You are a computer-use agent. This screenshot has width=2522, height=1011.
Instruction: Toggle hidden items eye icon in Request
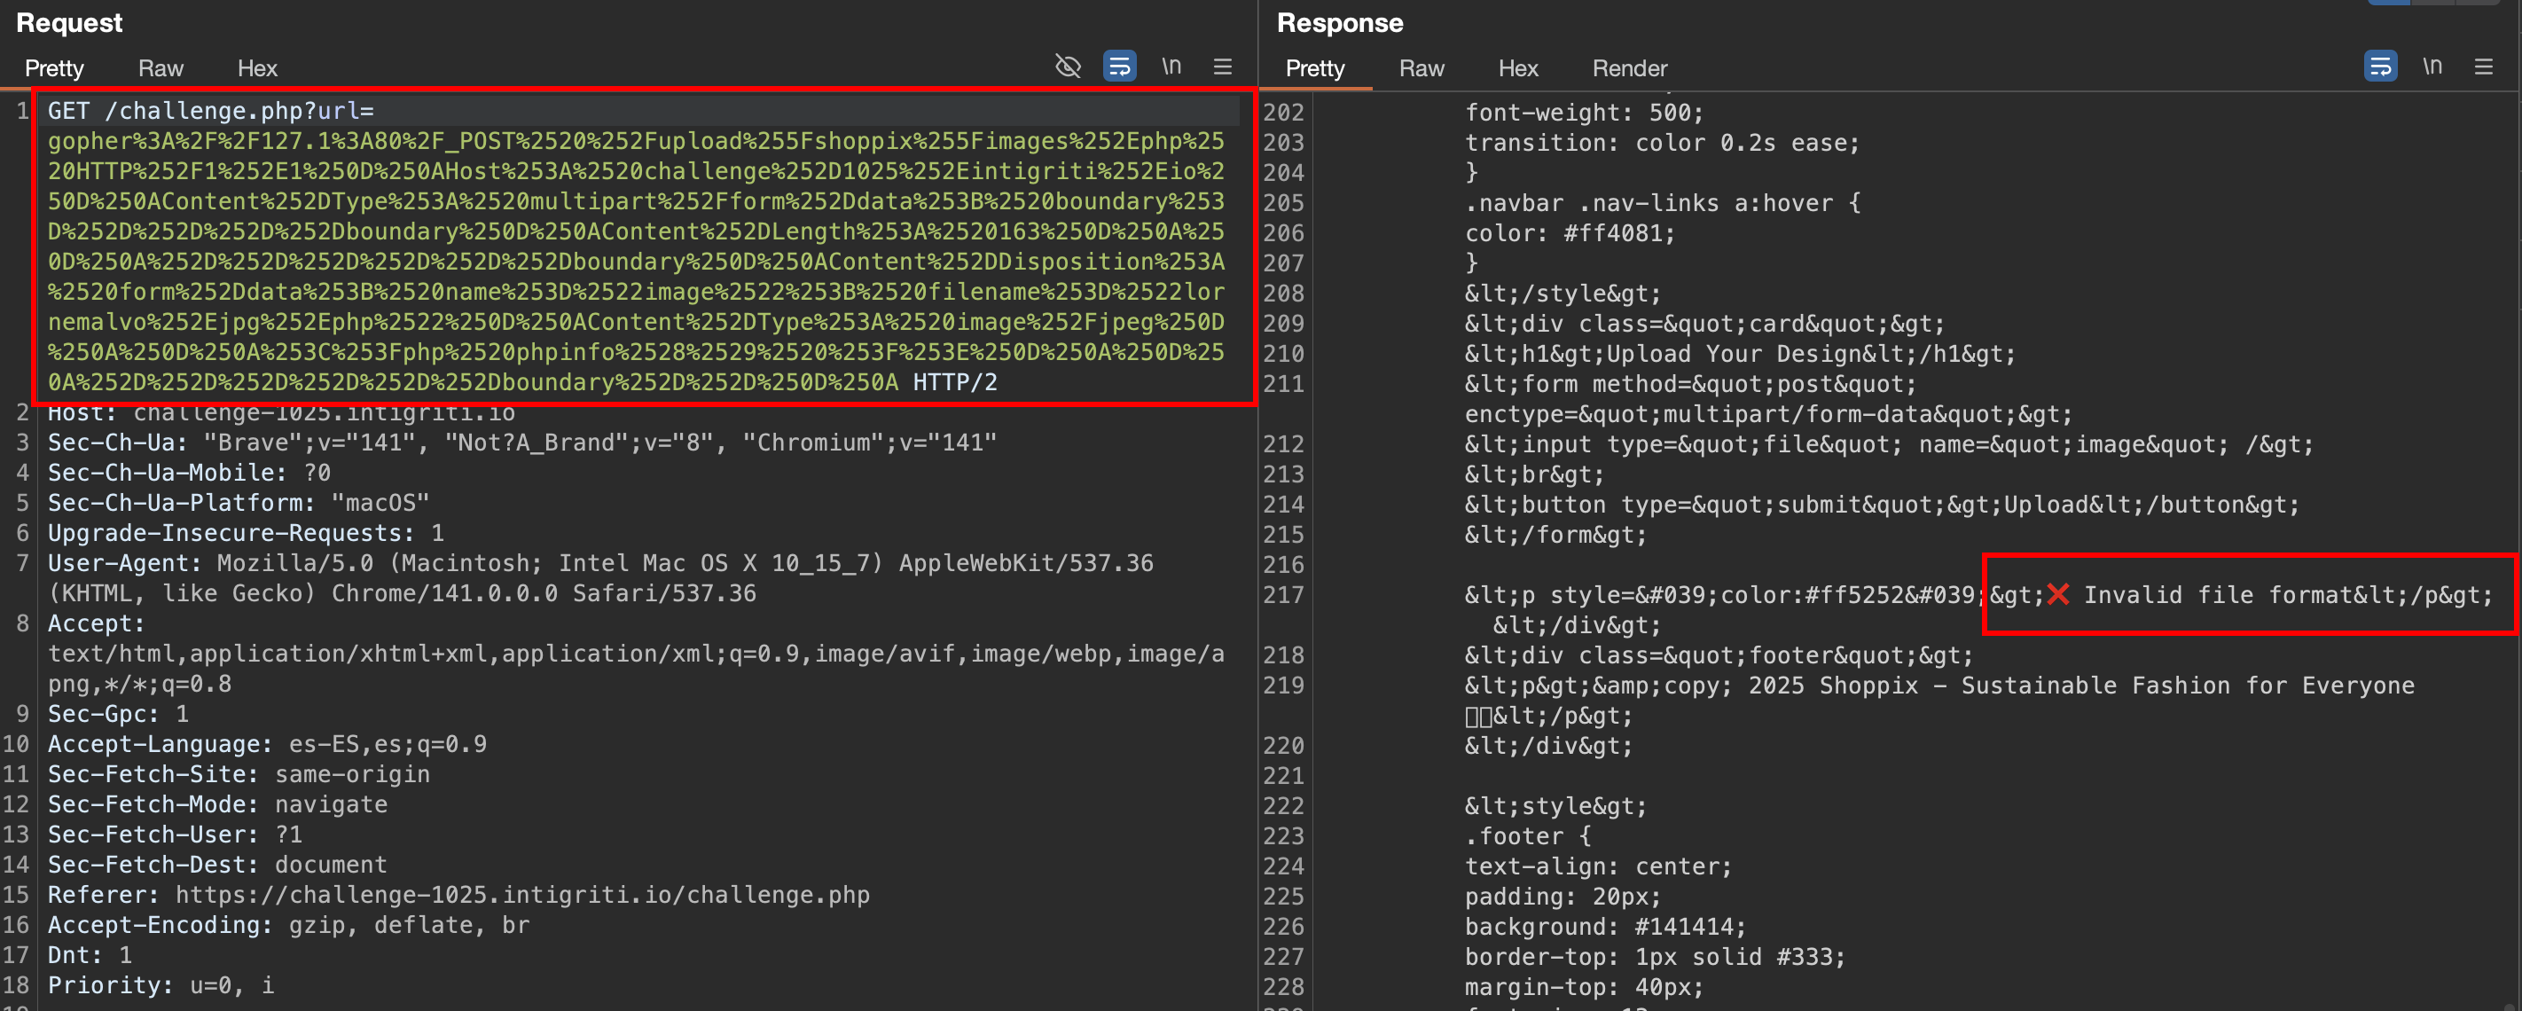1067,67
